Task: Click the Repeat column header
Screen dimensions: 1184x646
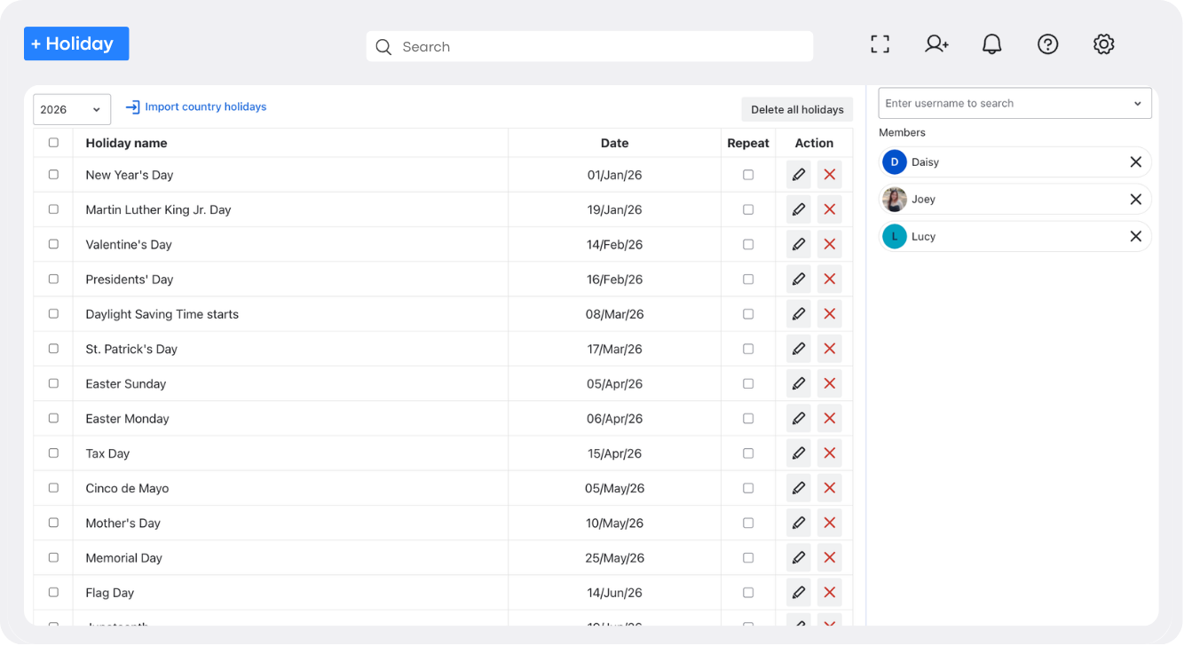Action: 748,143
